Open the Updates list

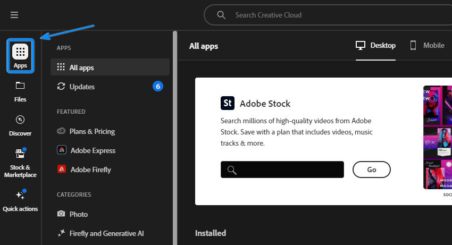pos(110,87)
